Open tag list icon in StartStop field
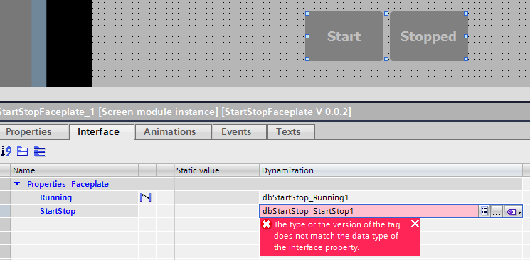 pyautogui.click(x=484, y=212)
